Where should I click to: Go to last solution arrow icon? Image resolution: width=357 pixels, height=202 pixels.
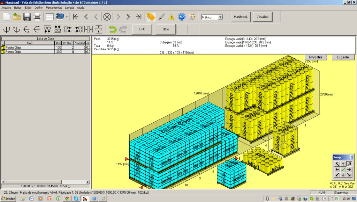pyautogui.click(x=138, y=16)
